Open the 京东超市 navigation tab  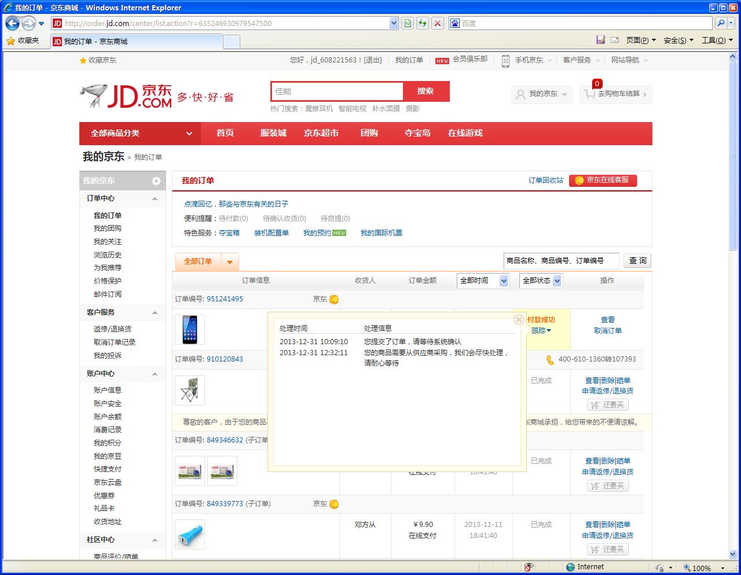321,133
